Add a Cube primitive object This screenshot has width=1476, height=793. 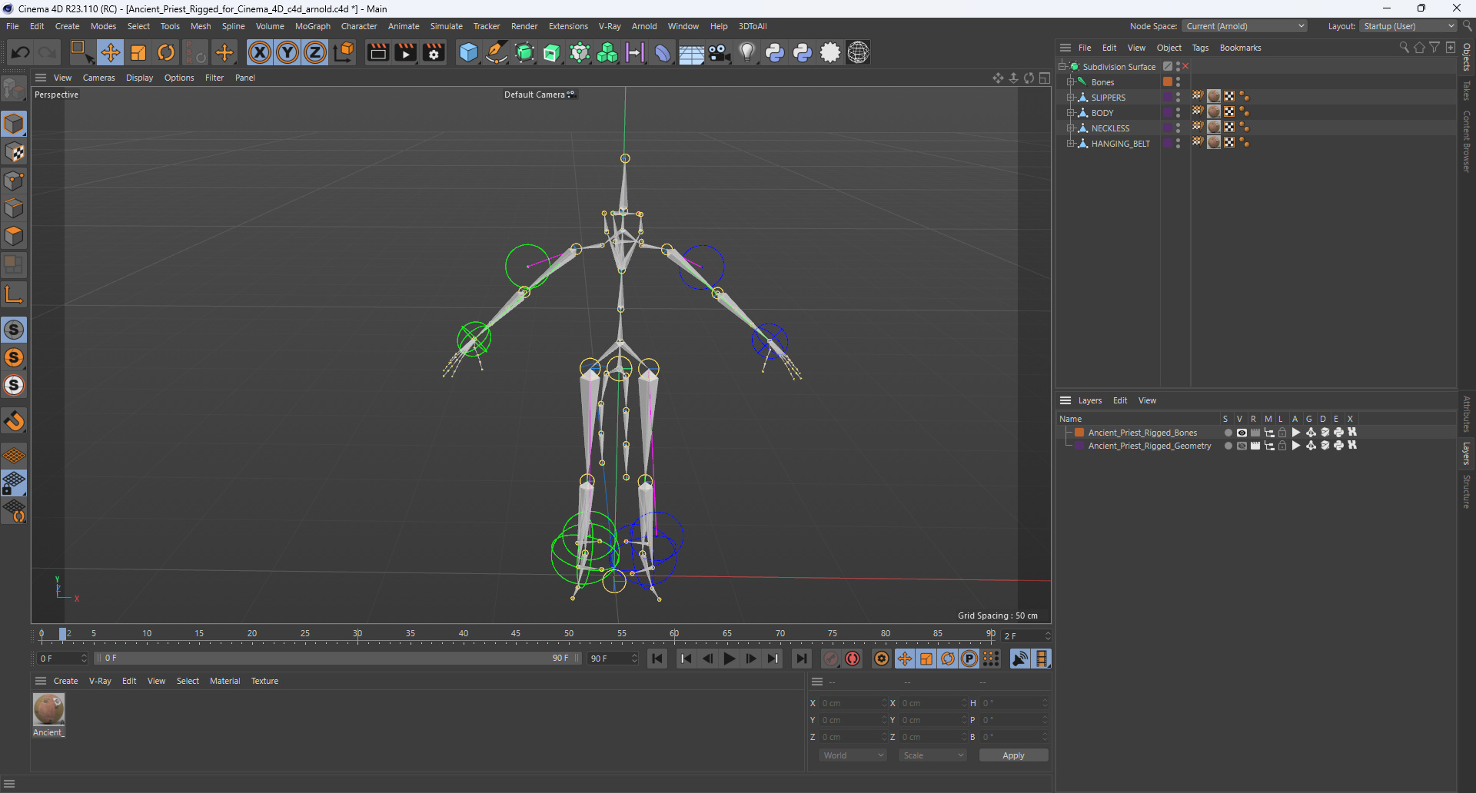(468, 52)
